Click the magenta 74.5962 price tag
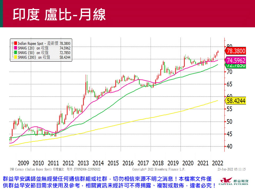Screen dimensions: 255x191 (x=235, y=60)
